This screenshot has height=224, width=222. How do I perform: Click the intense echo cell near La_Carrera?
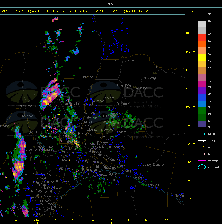click(x=18, y=168)
